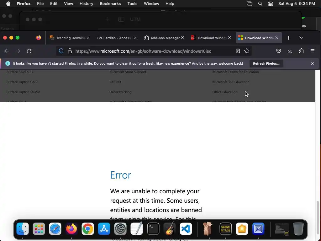This screenshot has width=321, height=241.
Task: Open the Surface Laptop Go 2 link
Action: (22, 82)
